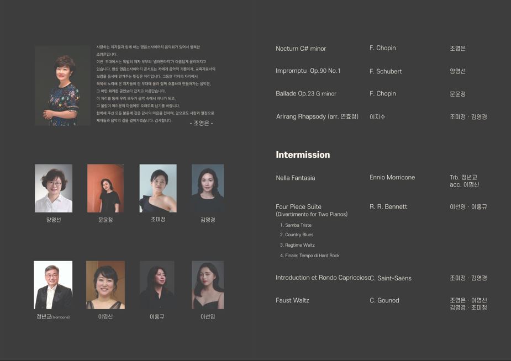Image resolution: width=511 pixels, height=361 pixels.
Task: Click the trombonist 정년교 photo
Action: tap(53, 285)
